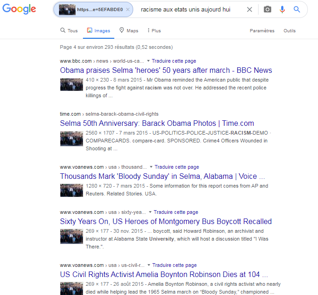Open the Plus more menu
The image size is (318, 295).
coord(154,30)
